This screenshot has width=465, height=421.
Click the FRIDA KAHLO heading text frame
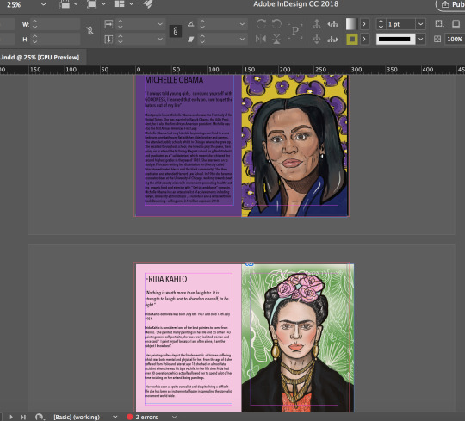point(166,279)
